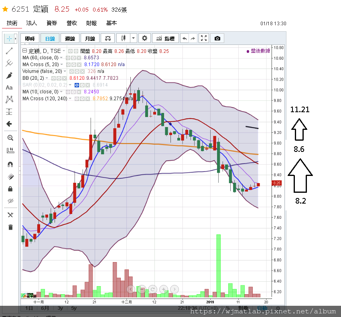Take a chart snapshot with camera icon
The width and height of the screenshot is (341, 317).
[217, 38]
